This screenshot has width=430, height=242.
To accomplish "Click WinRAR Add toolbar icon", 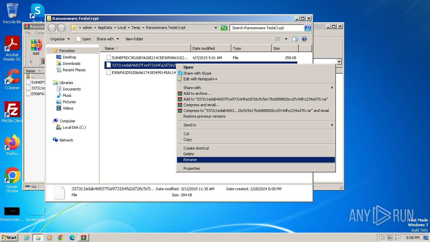I will point(36,47).
